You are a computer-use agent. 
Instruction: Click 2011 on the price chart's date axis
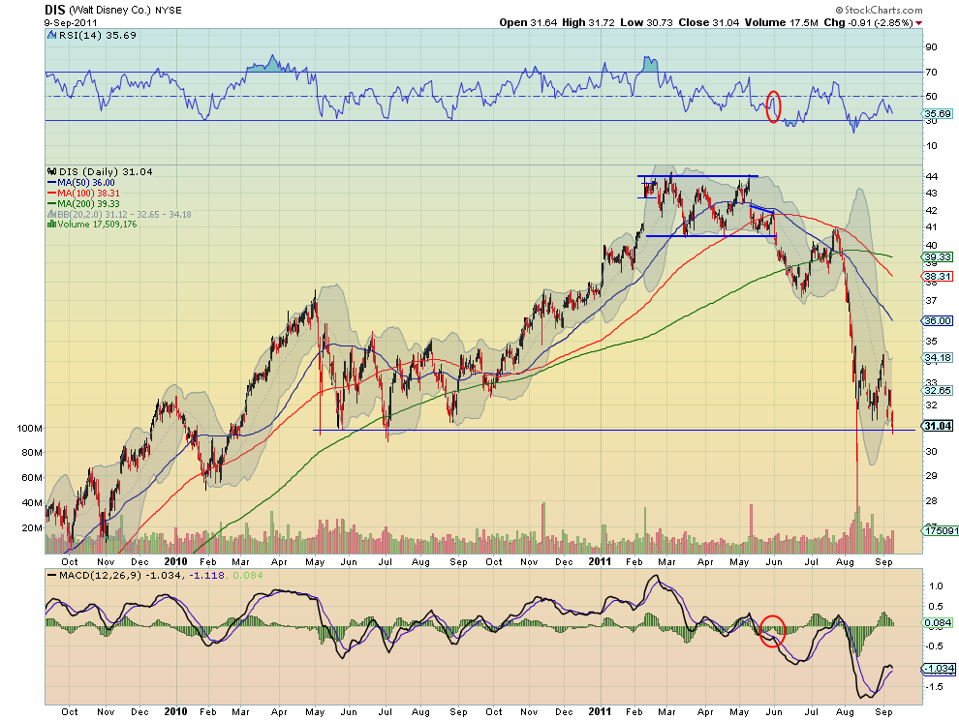[x=600, y=561]
